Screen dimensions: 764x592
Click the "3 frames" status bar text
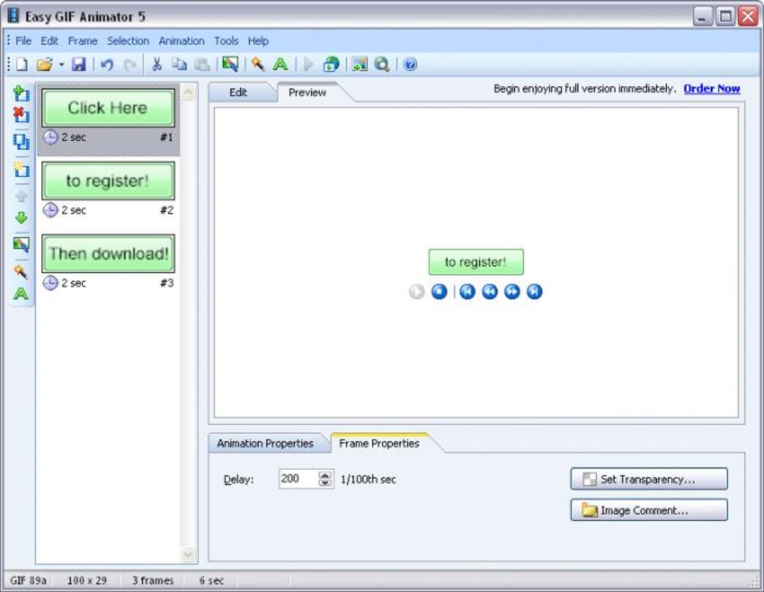click(x=153, y=580)
